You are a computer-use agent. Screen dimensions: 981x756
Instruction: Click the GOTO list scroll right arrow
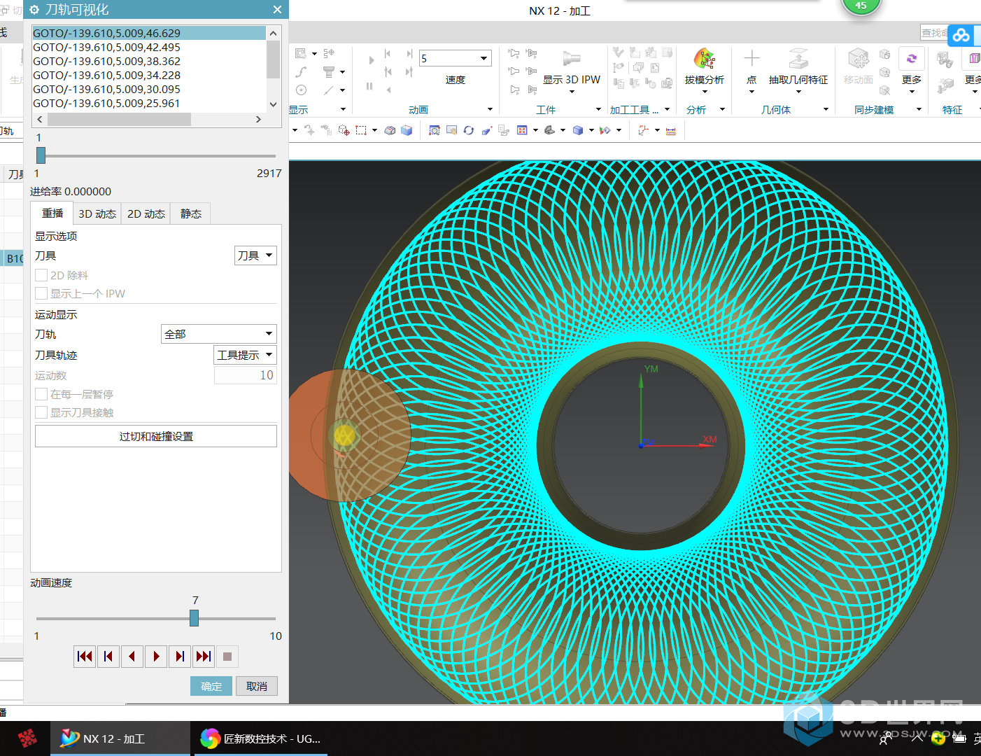pyautogui.click(x=258, y=120)
